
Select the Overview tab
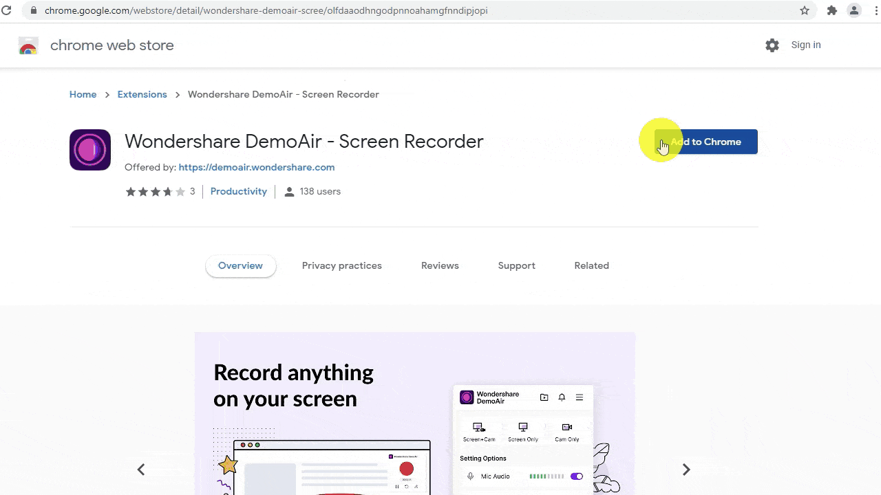pos(241,266)
